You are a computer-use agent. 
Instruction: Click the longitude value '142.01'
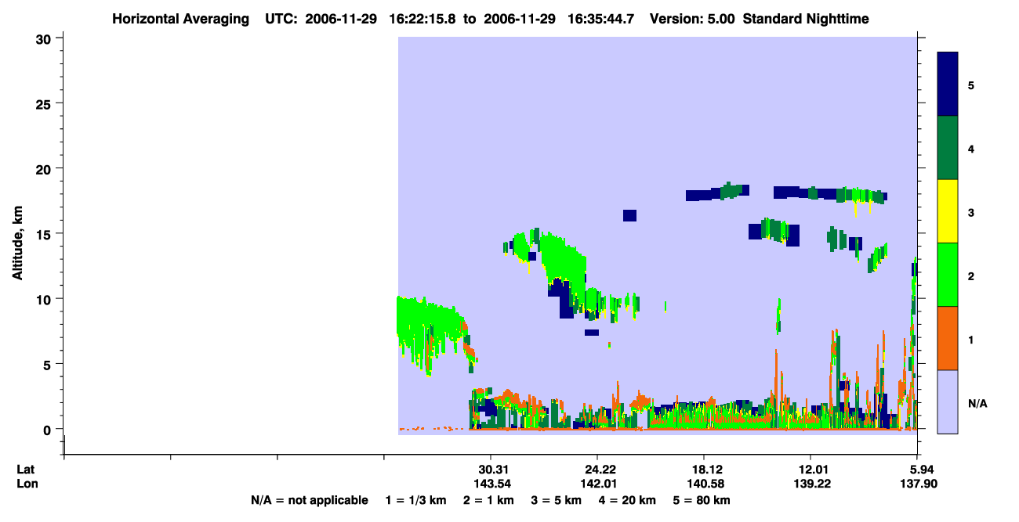tap(597, 484)
